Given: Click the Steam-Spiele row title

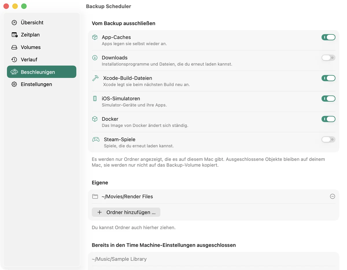Looking at the screenshot, I should pyautogui.click(x=119, y=139).
